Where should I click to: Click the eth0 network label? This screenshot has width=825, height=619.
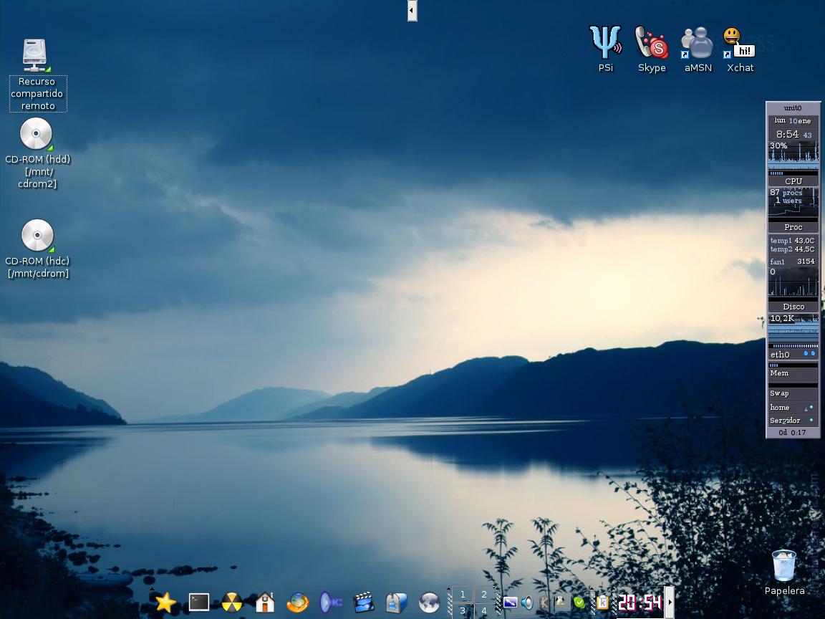(x=781, y=355)
